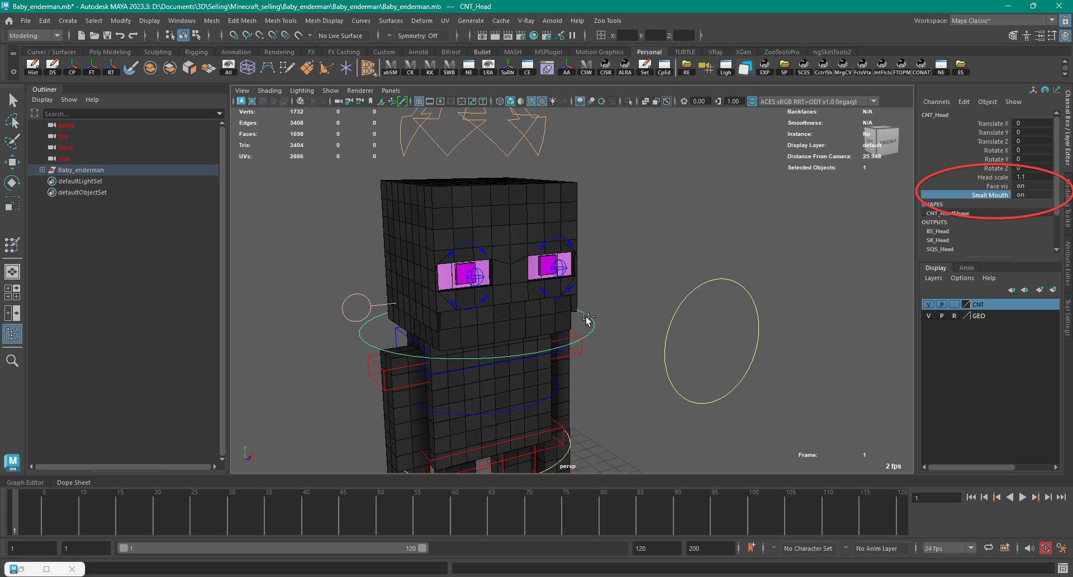This screenshot has width=1073, height=577.
Task: Activate the Paint selection tool
Action: (12, 141)
